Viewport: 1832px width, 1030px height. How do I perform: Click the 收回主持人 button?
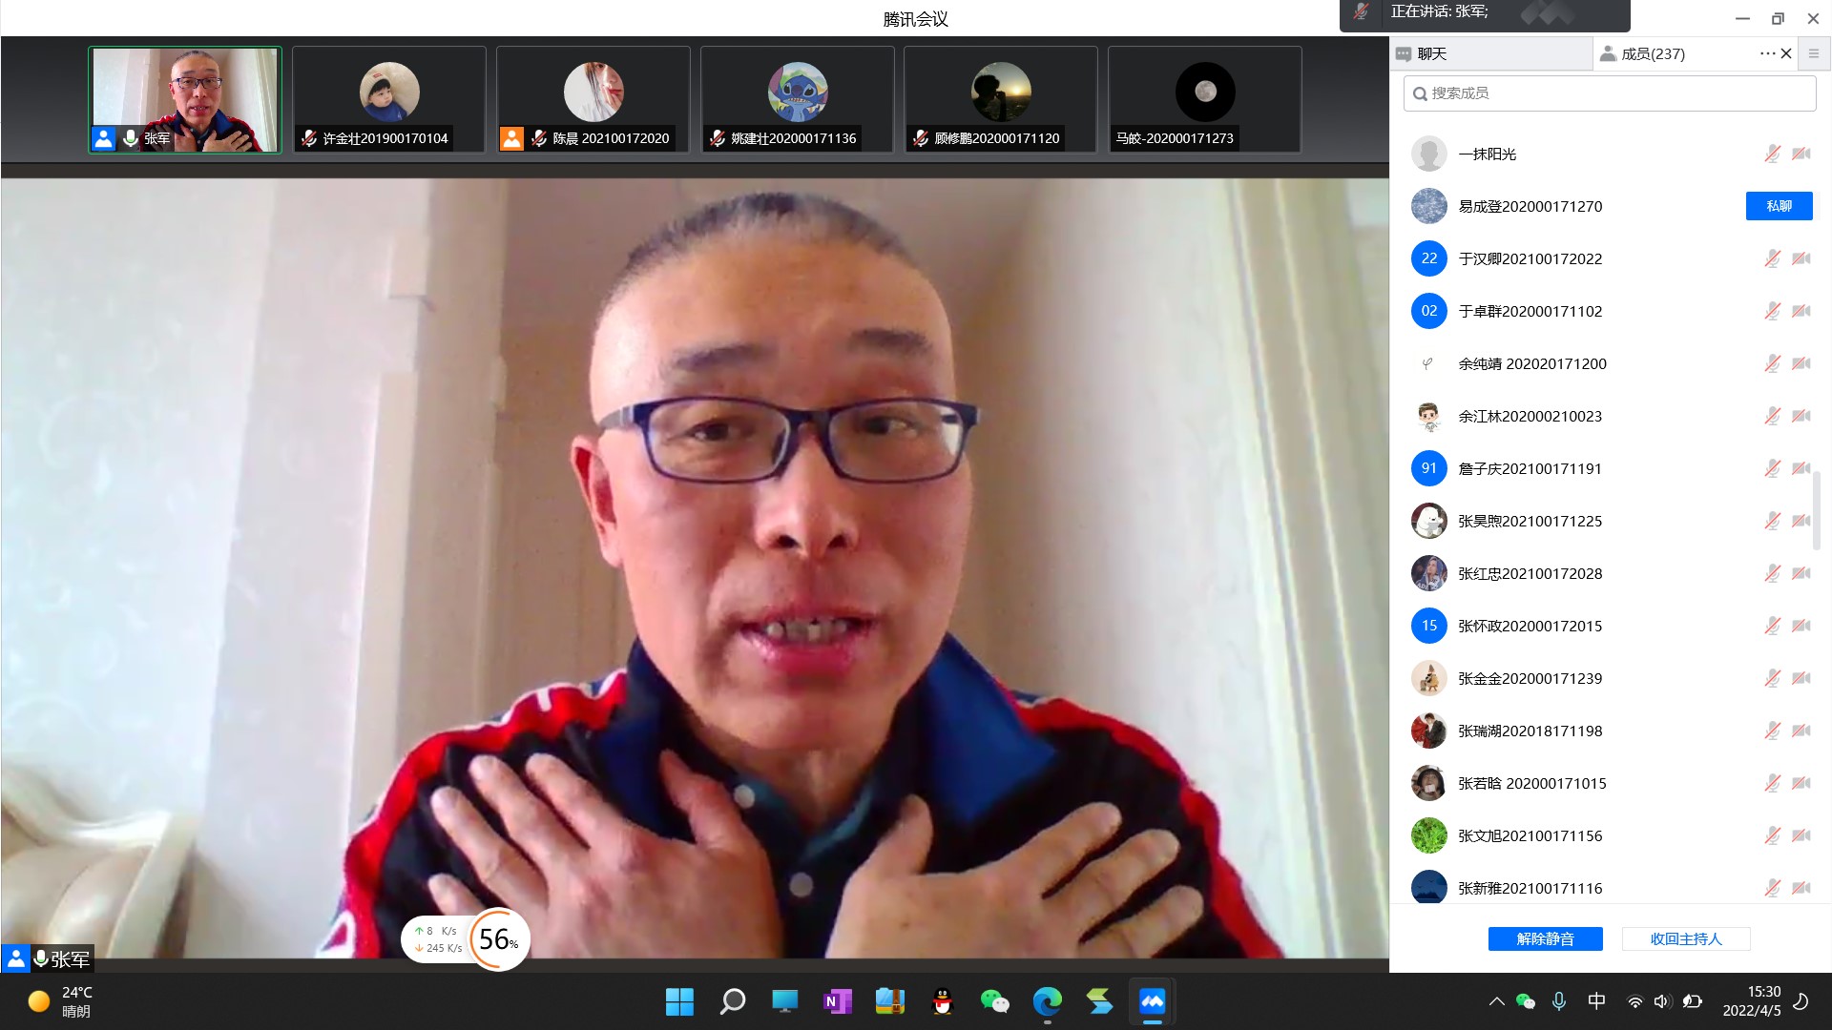(1686, 939)
